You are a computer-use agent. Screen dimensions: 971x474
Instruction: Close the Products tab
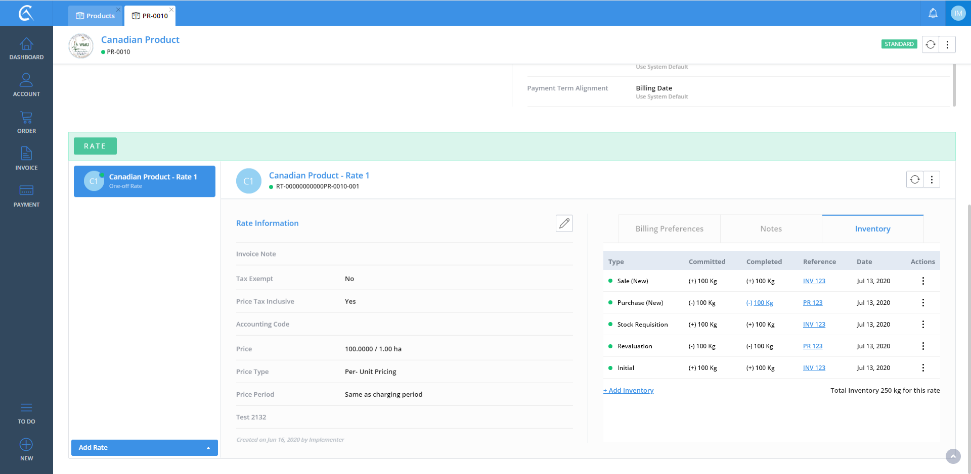(x=118, y=10)
